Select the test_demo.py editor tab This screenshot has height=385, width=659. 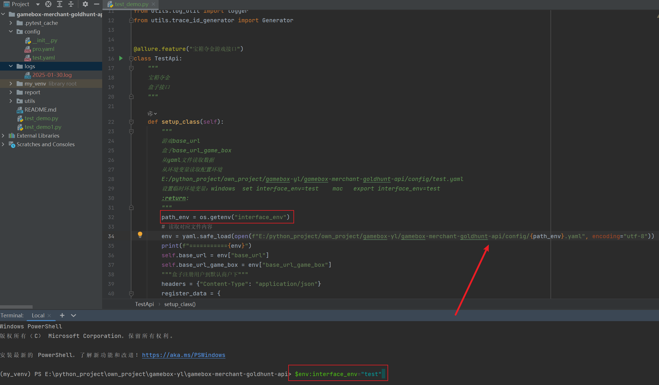coord(131,4)
